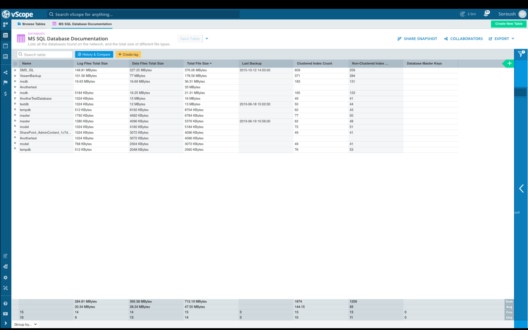
Task: Select the SharePoint_AdminContent row bullet
Action: (x=15, y=132)
